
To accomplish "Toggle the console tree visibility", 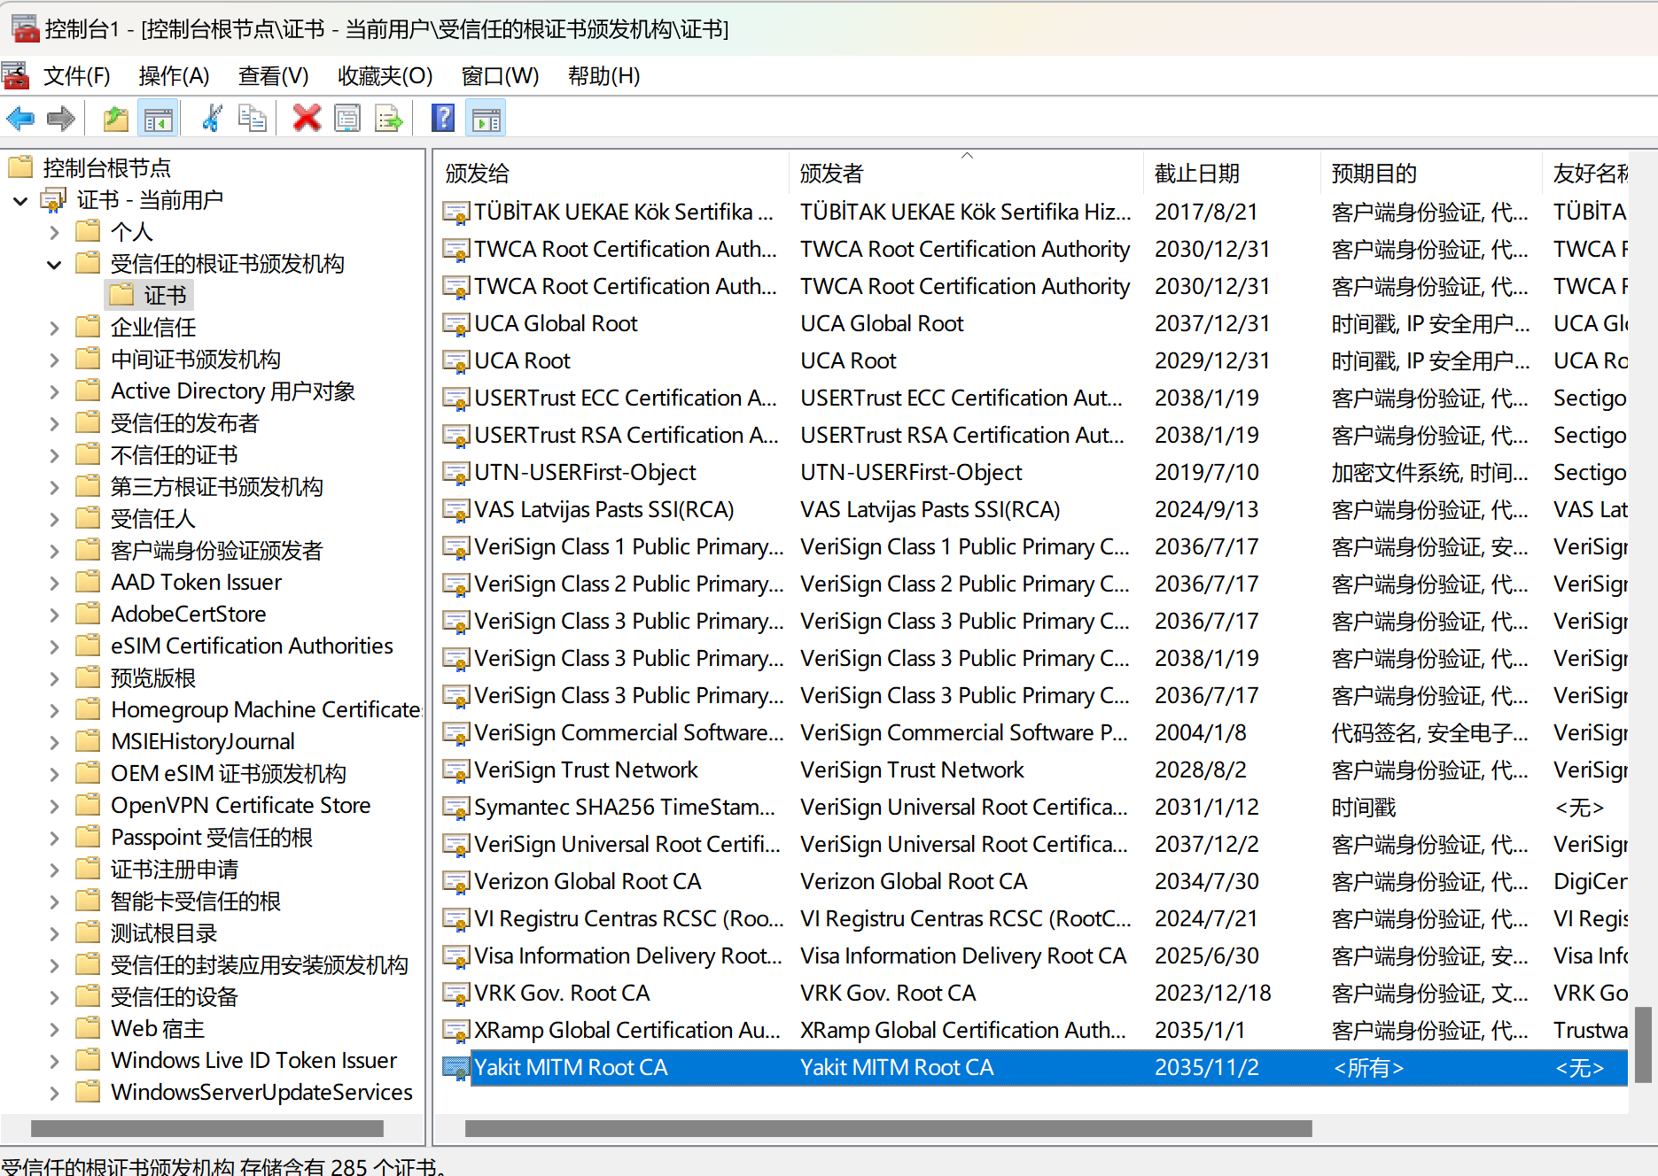I will [x=159, y=117].
